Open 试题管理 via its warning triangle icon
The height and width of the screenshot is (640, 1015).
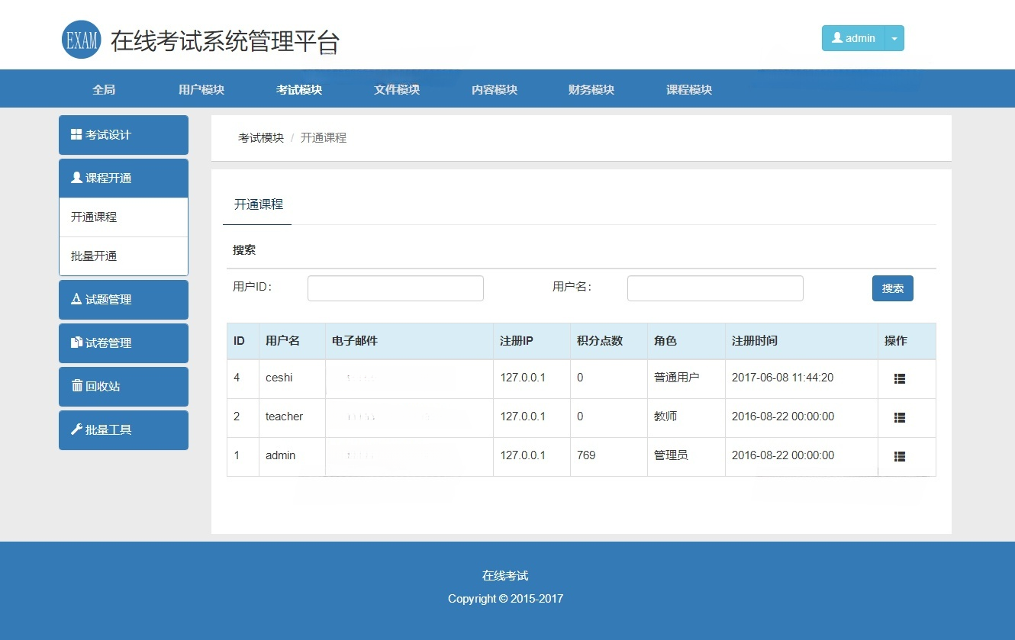76,299
